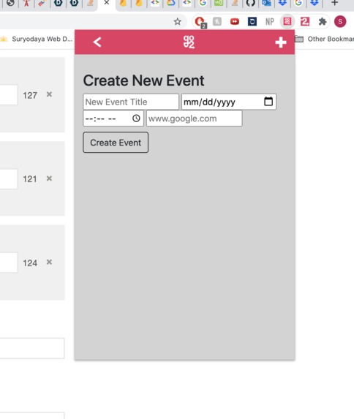Screen dimensions: 354x419
Task: Remove the row with value 121
Action: pyautogui.click(x=49, y=178)
